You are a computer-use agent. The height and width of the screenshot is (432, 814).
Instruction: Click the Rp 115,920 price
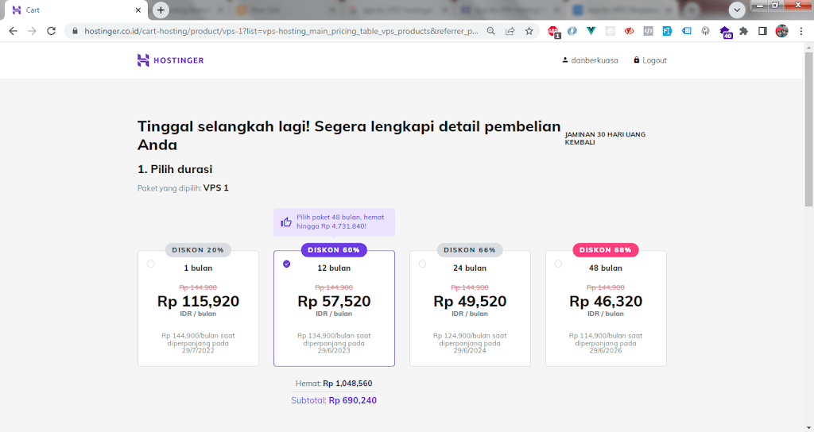(x=198, y=301)
